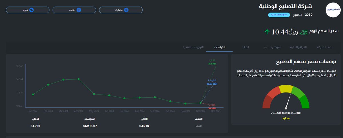The height and width of the screenshot is (138, 343).
Task: Expand the المؤشرات dropdown tab
Action: click(273, 47)
